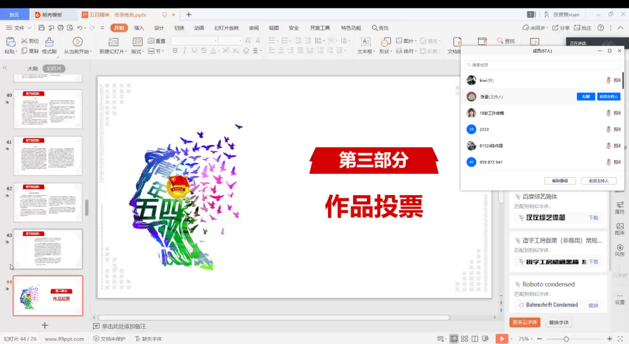
Task: Open the Slide Show (幻灯片放映) tab
Action: point(226,28)
